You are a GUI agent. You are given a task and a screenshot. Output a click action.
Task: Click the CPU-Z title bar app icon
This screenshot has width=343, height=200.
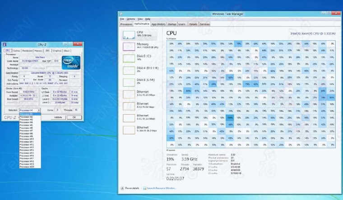pos(5,44)
